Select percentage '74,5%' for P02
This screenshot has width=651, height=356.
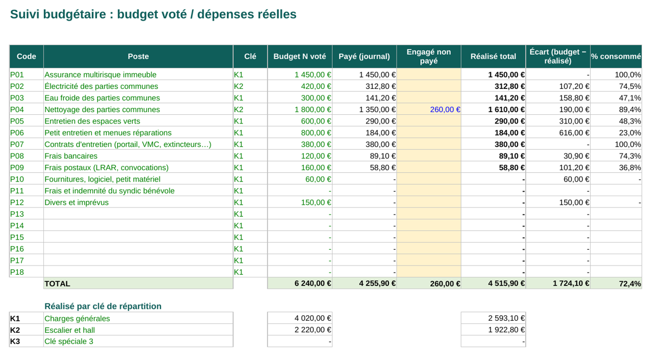(616, 86)
